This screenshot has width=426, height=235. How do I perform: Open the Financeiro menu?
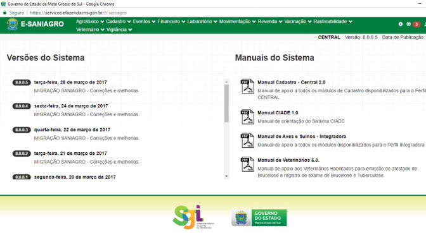point(171,21)
